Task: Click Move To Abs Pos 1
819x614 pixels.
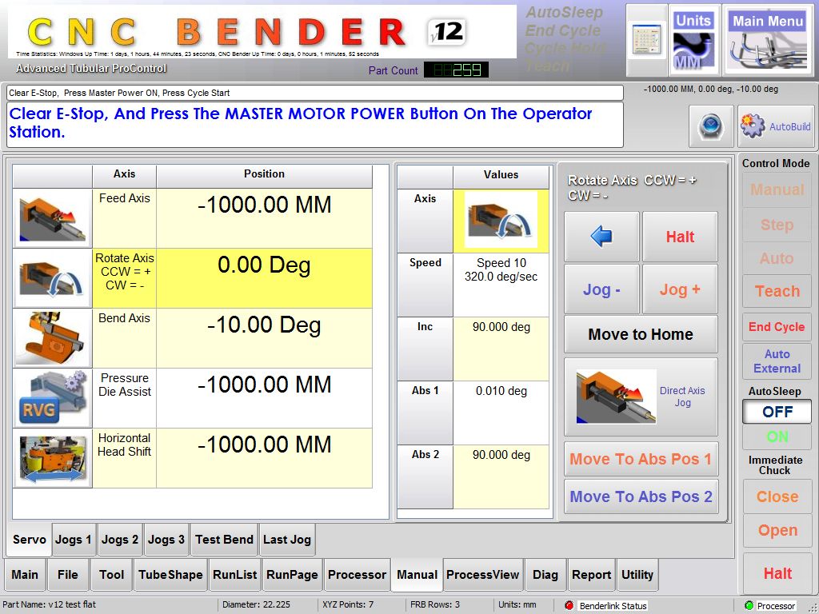Action: [640, 460]
